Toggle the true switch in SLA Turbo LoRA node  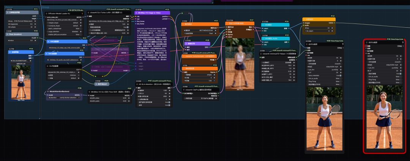click(108, 27)
